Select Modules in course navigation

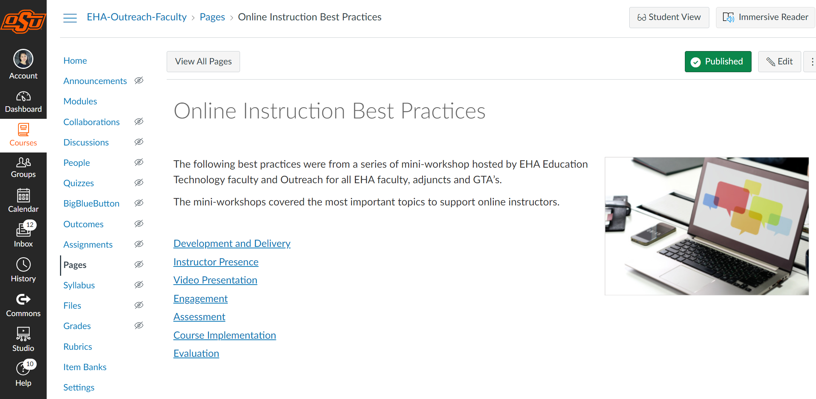pos(80,101)
